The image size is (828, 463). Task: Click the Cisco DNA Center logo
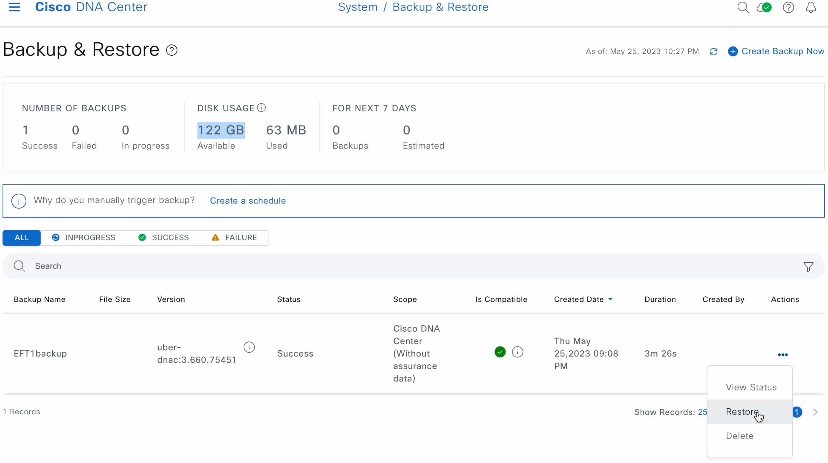pos(91,7)
